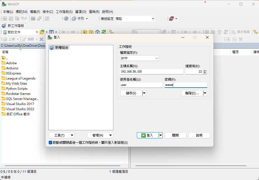259x180 pixels.
Task: Click the 名稱 column header
Action: click(x=20, y=52)
